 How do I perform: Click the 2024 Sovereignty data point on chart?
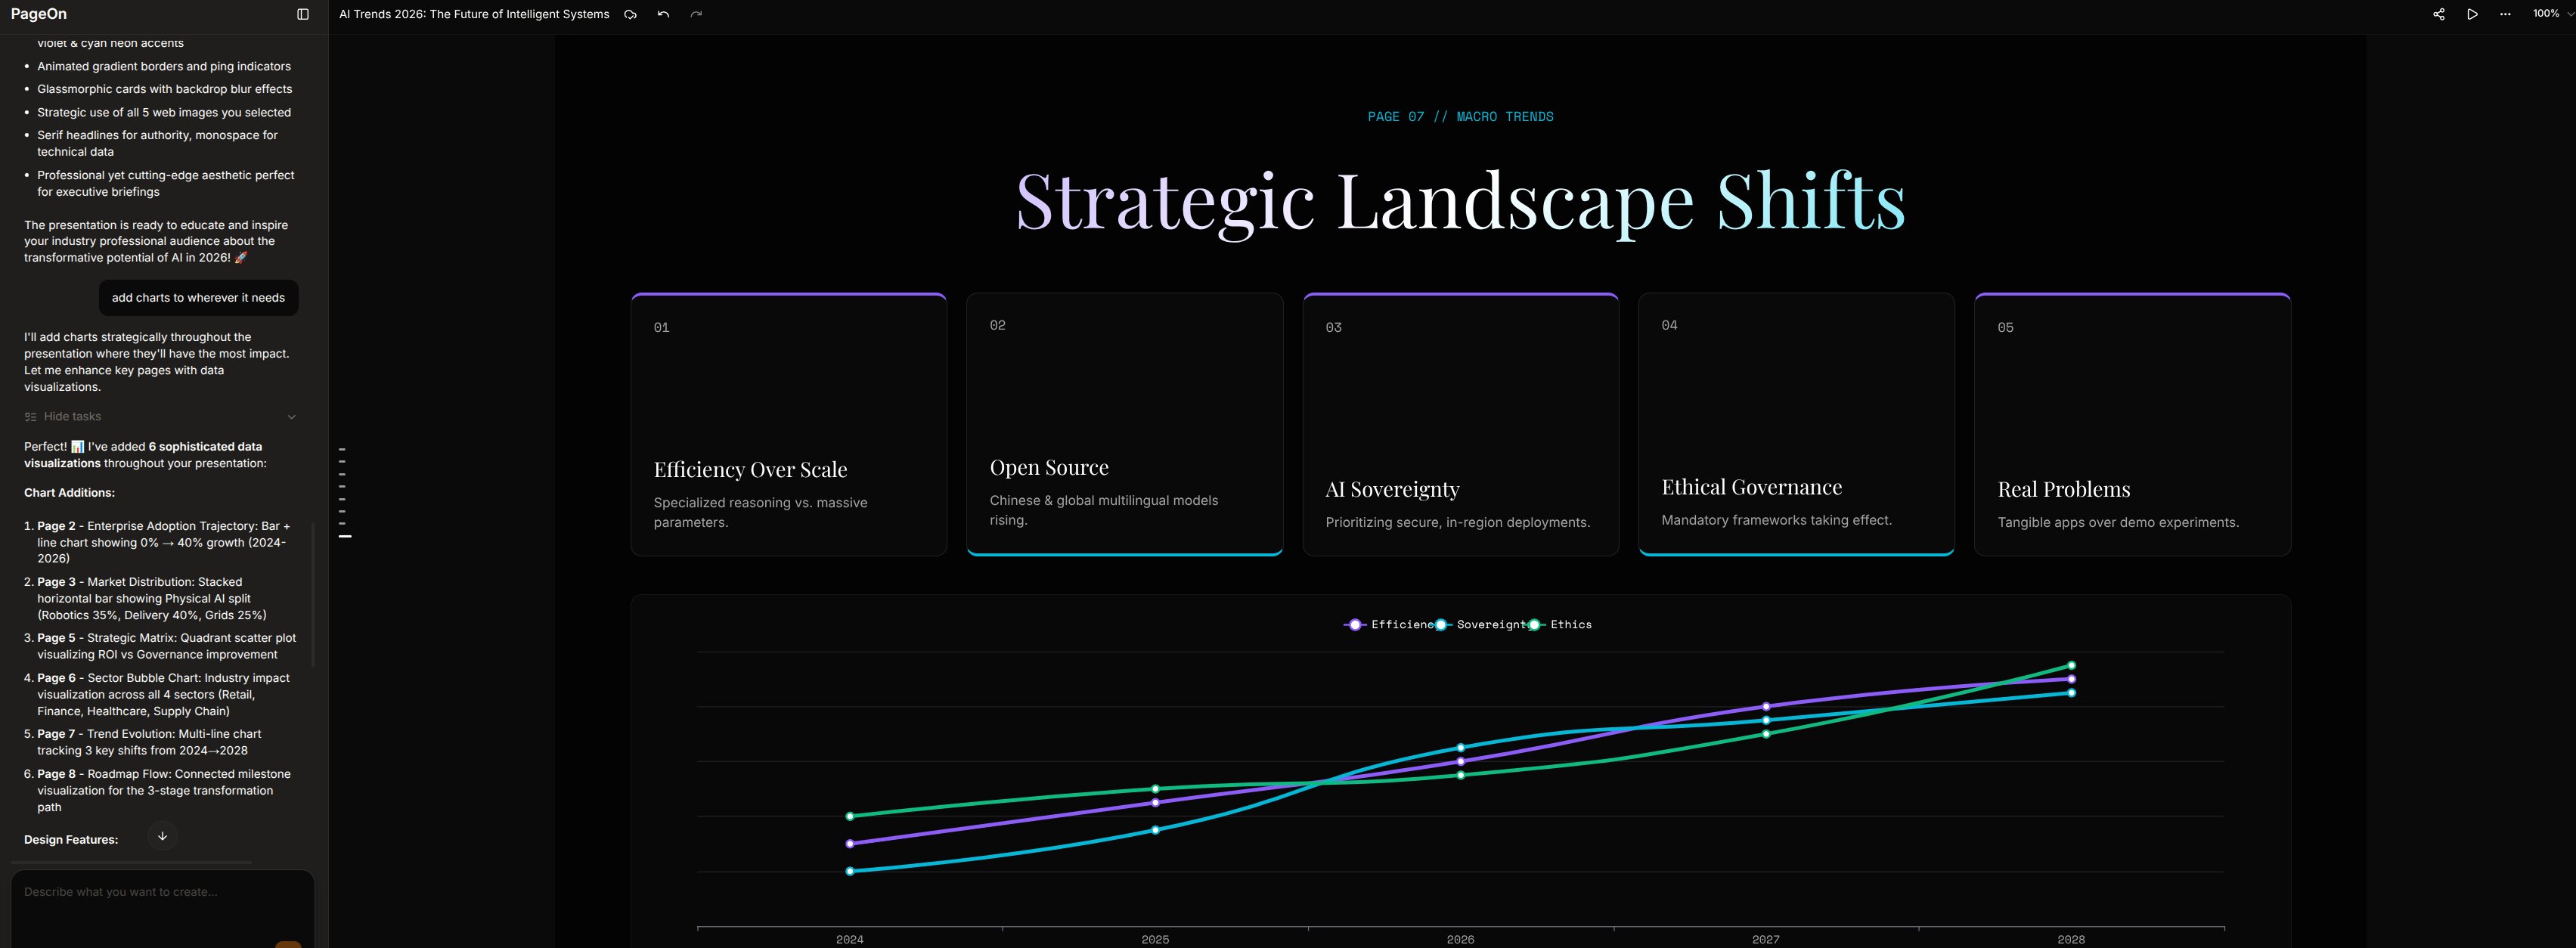(x=850, y=871)
